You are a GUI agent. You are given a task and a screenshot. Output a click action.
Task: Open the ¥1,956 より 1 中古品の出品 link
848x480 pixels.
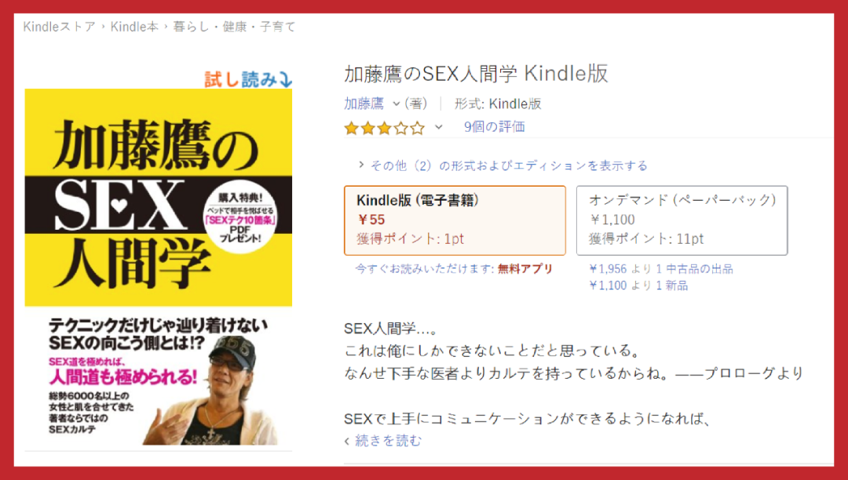click(x=661, y=269)
